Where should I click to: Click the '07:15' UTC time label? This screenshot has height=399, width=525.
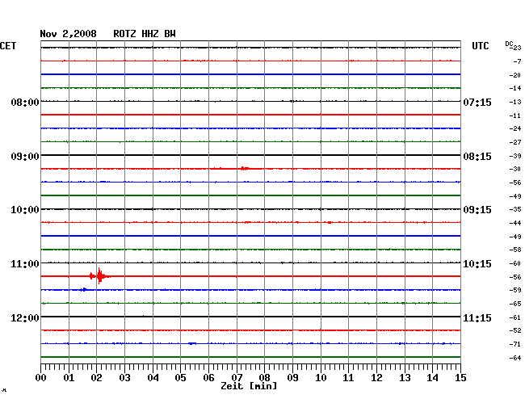477,102
